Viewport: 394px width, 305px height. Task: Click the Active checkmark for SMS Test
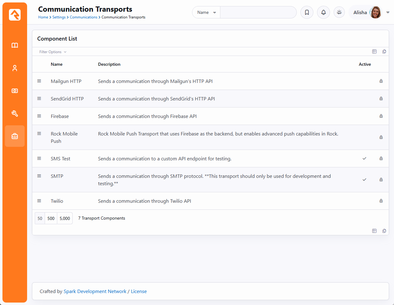(364, 158)
